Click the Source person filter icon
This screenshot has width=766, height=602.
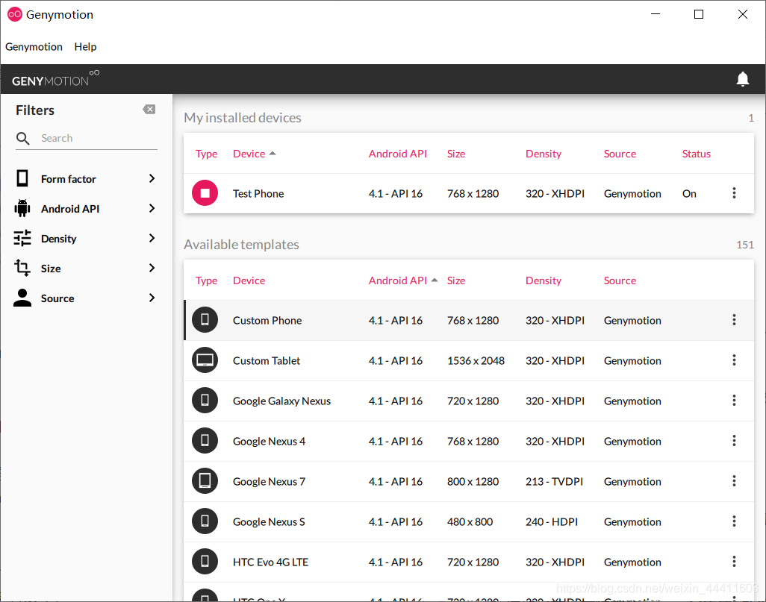click(22, 298)
